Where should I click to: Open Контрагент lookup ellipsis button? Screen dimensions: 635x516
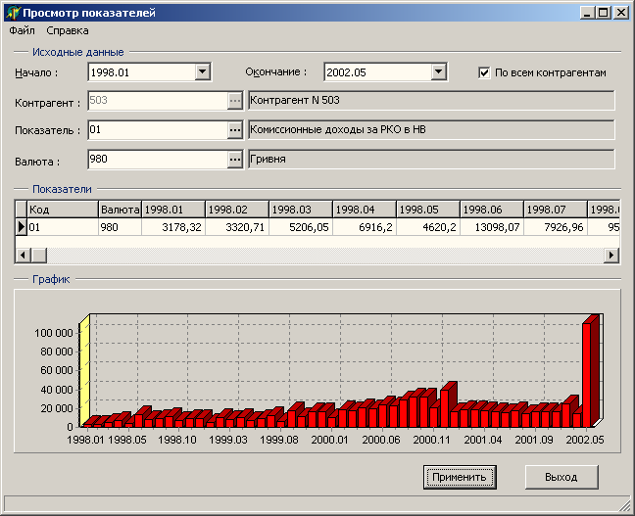pyautogui.click(x=235, y=101)
